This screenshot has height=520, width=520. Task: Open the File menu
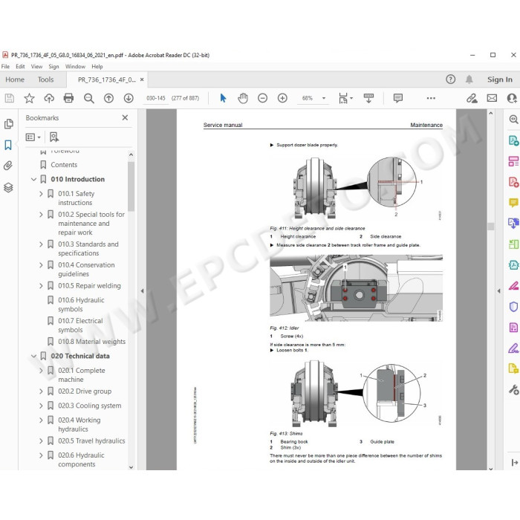pyautogui.click(x=6, y=66)
